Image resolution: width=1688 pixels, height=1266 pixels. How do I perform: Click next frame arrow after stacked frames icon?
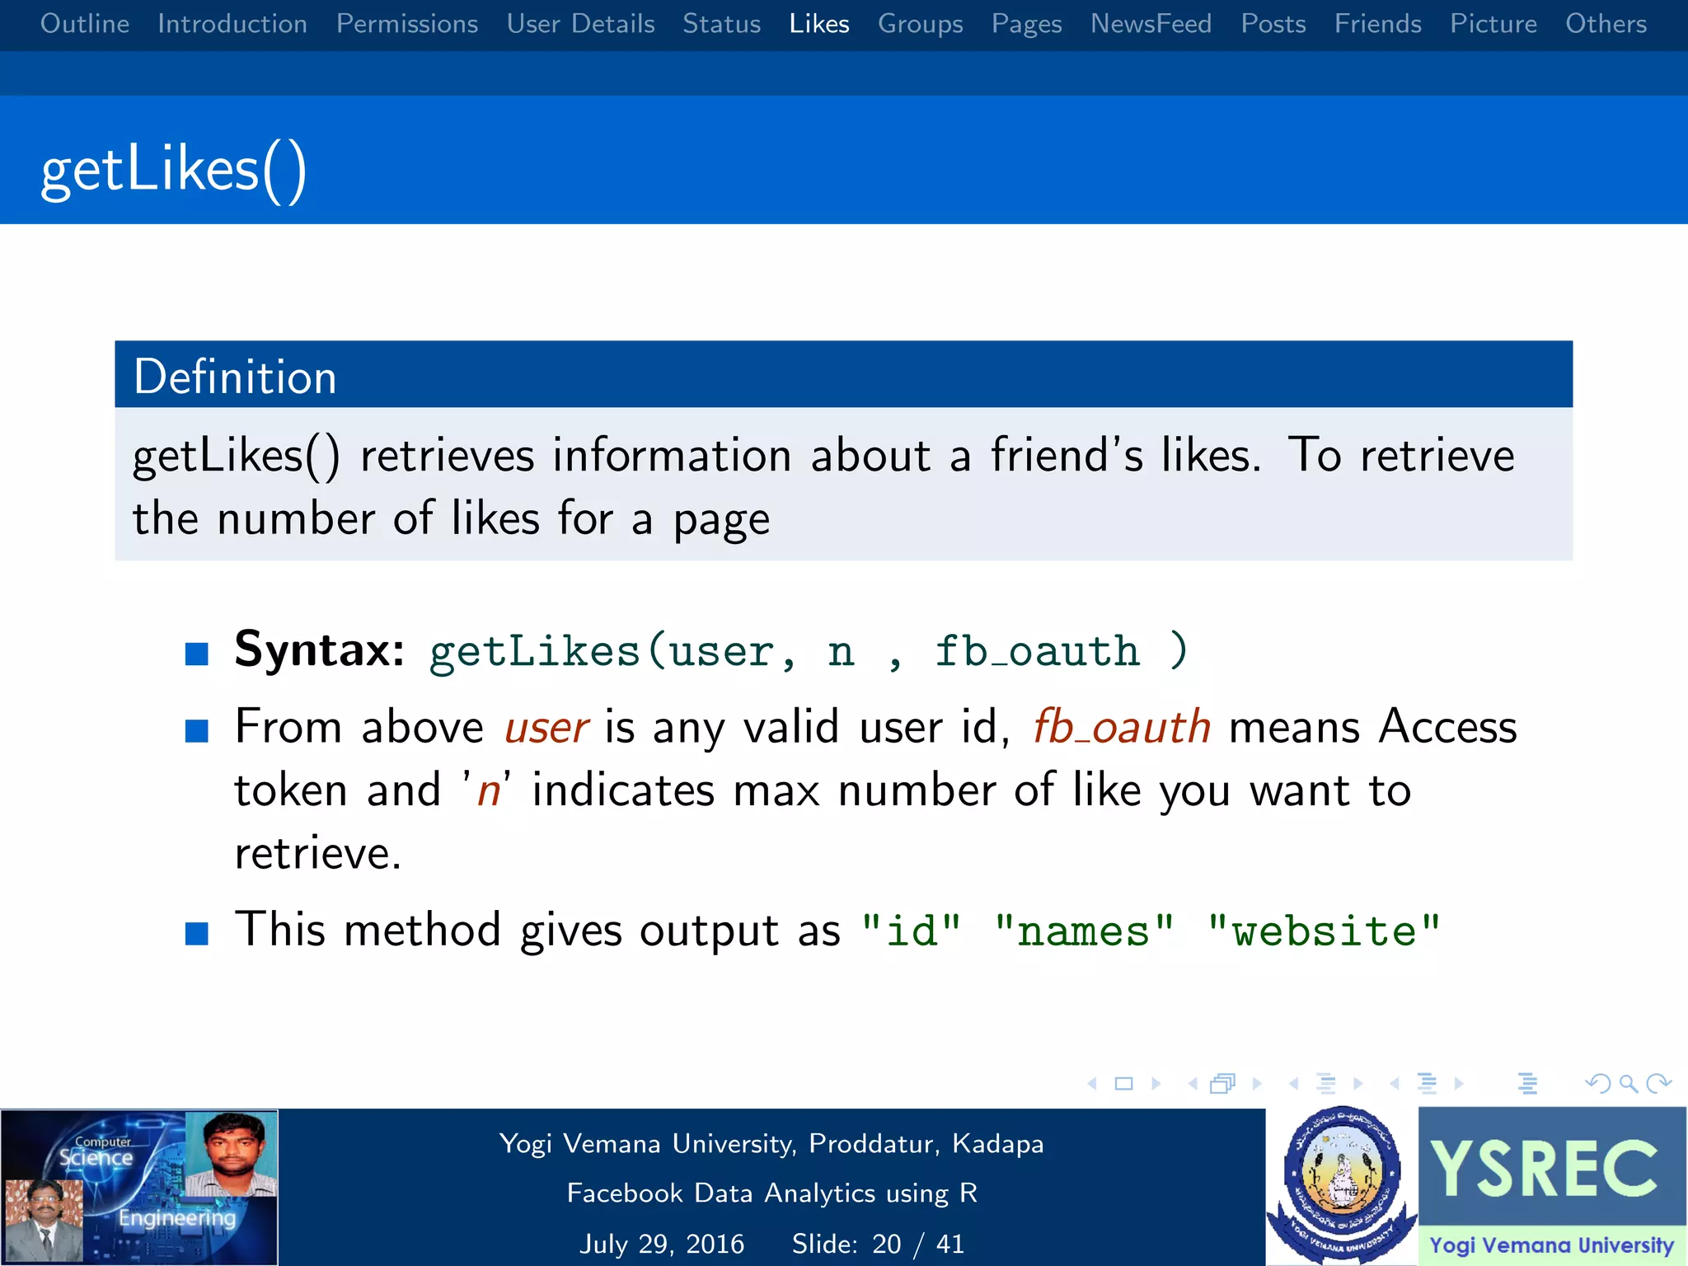[x=1257, y=1084]
